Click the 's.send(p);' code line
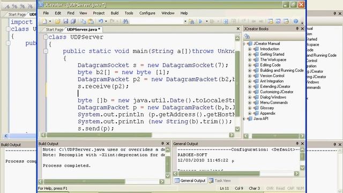Image resolution: width=343 pixels, height=193 pixels. pos(95,129)
